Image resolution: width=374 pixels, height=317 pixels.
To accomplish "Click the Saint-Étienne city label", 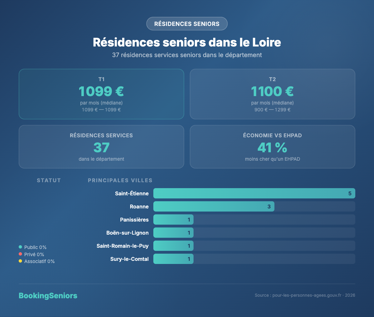I will click(x=132, y=193).
